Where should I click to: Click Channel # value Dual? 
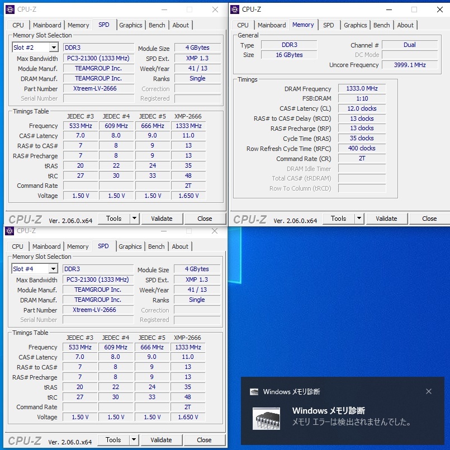(410, 45)
